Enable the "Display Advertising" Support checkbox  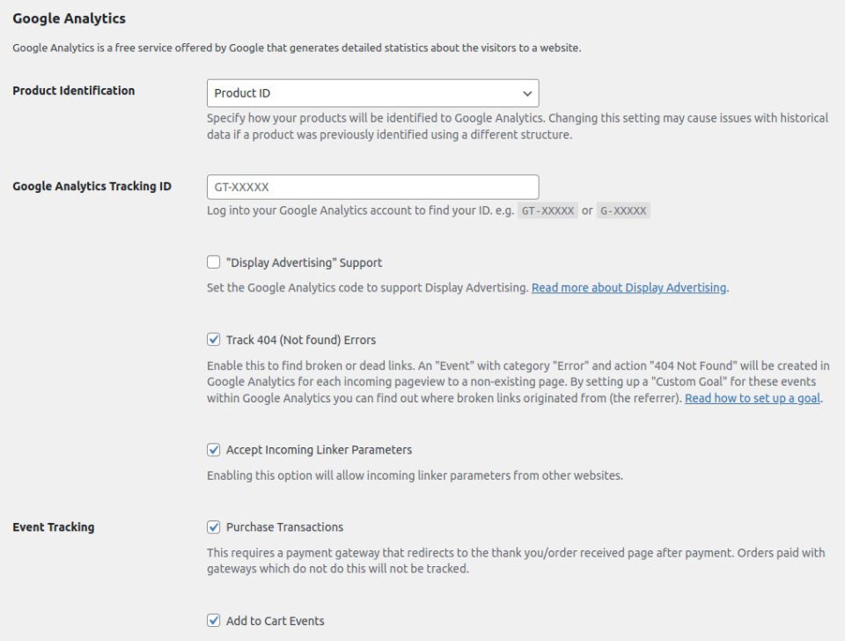tap(214, 262)
